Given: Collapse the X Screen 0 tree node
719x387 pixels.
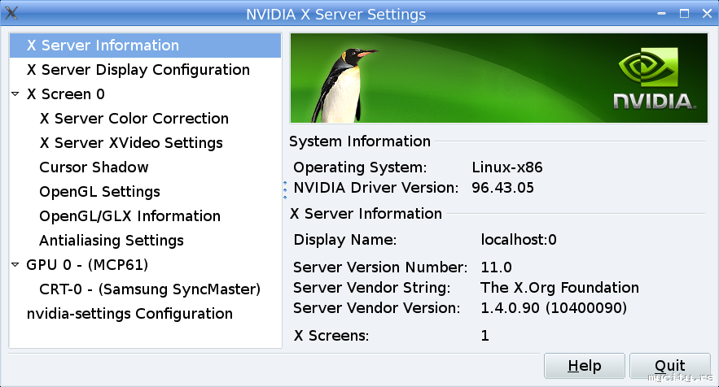Looking at the screenshot, I should pyautogui.click(x=15, y=94).
